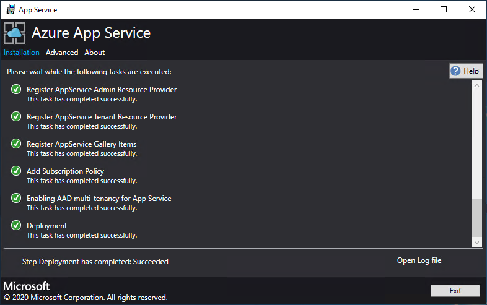Open the Log file link

pos(419,260)
